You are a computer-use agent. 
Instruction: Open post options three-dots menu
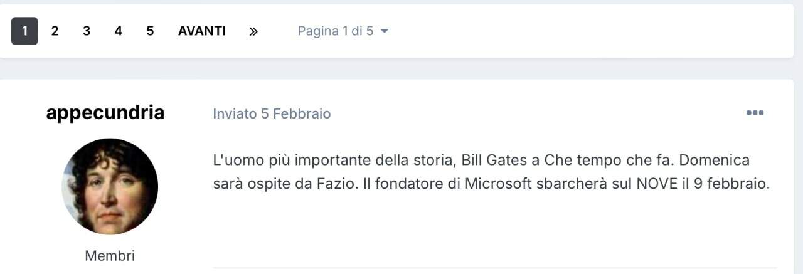point(755,113)
